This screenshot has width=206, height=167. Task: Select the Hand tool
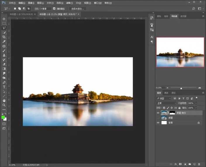tap(4, 100)
